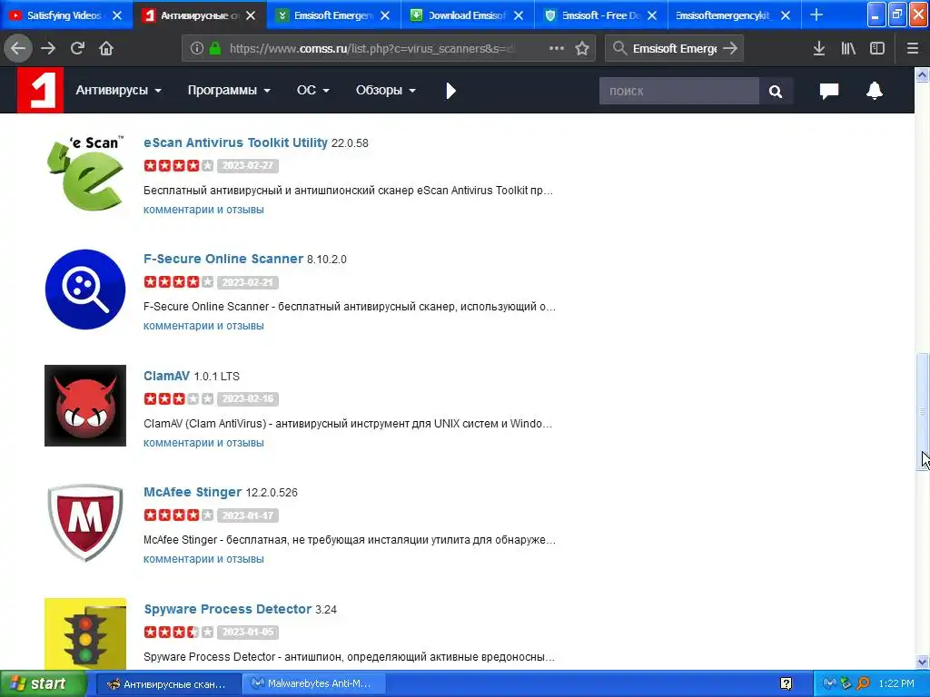This screenshot has height=697, width=930.
Task: Open comments link under F-Secure
Action: (x=203, y=326)
